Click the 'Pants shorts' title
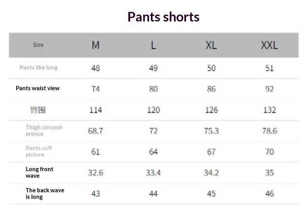Image resolution: width=302 pixels, height=208 pixels. click(163, 17)
